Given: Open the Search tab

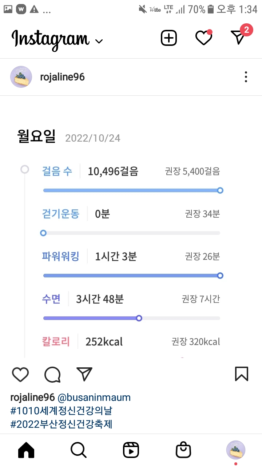Looking at the screenshot, I should (79, 451).
